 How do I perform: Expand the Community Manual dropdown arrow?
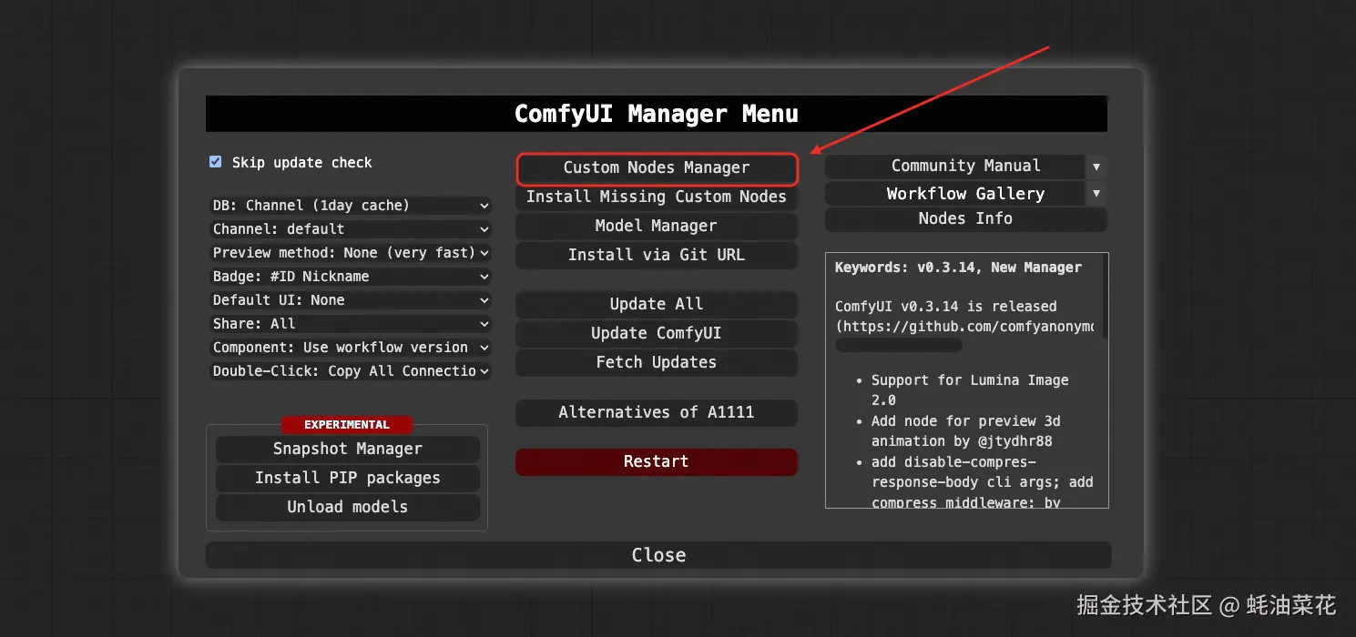pos(1096,166)
